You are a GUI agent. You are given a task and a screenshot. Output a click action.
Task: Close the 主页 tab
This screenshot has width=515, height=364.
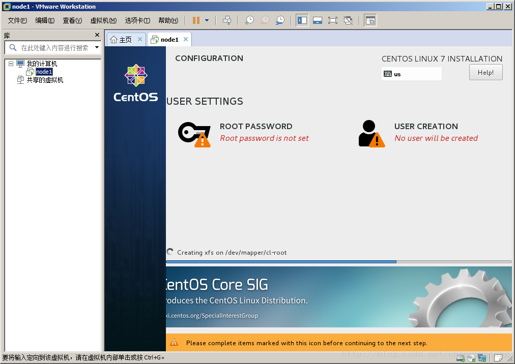[139, 39]
